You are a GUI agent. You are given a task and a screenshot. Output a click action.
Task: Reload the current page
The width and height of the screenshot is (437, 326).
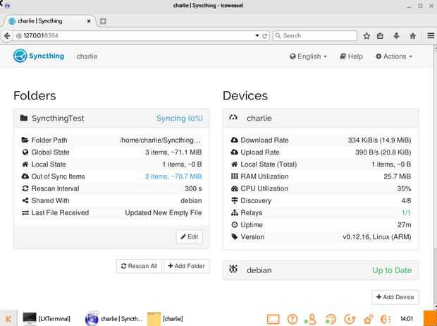tap(265, 36)
